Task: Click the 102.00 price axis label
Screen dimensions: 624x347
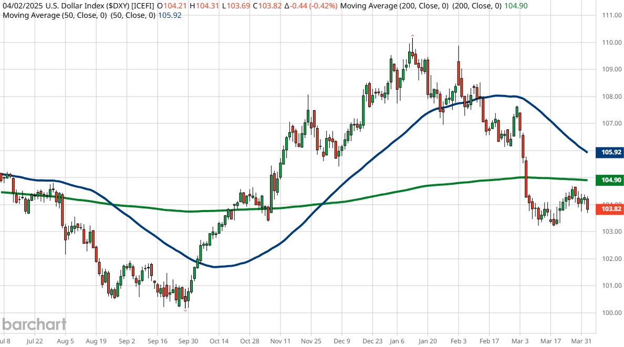Action: point(612,259)
